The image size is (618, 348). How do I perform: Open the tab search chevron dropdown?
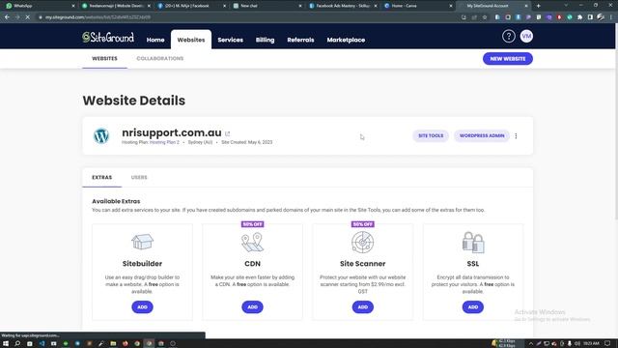point(566,6)
